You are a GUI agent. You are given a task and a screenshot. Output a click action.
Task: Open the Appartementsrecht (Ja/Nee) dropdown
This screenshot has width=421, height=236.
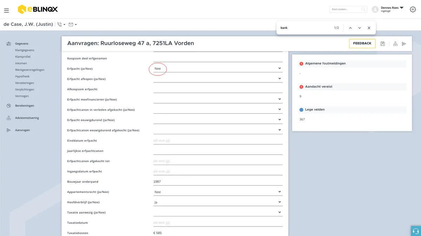pos(218,192)
